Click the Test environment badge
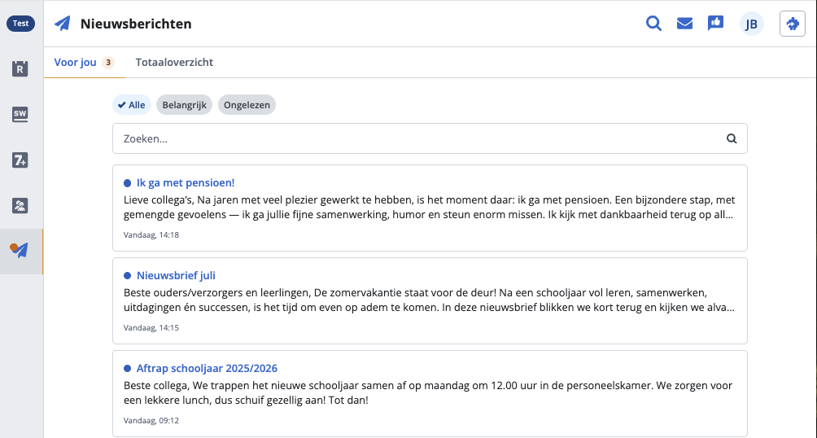 (x=21, y=24)
